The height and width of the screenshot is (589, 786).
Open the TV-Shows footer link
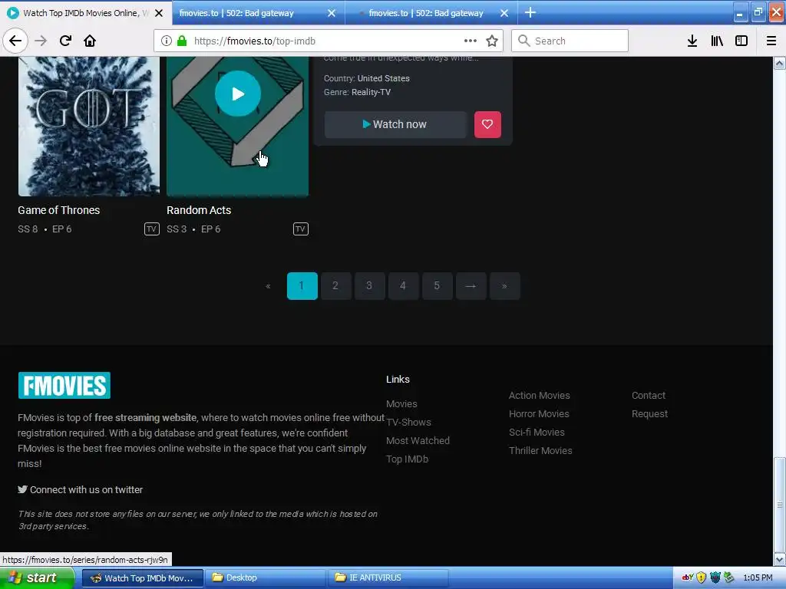pos(408,423)
